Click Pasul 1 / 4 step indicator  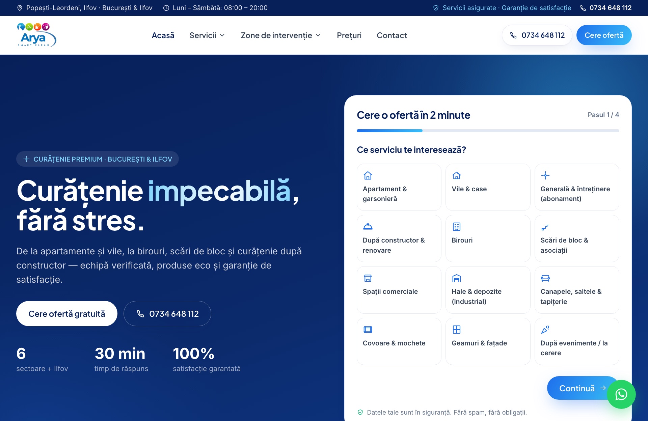tap(603, 115)
